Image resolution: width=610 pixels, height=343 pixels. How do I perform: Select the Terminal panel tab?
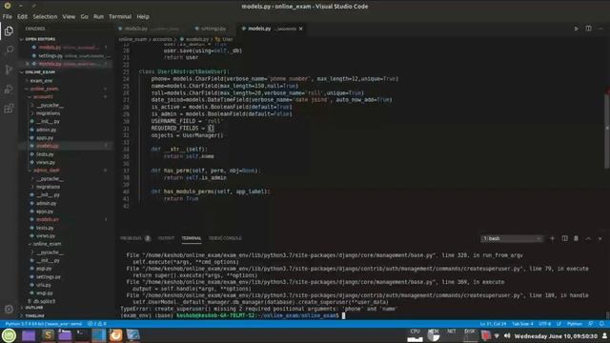tap(192, 238)
